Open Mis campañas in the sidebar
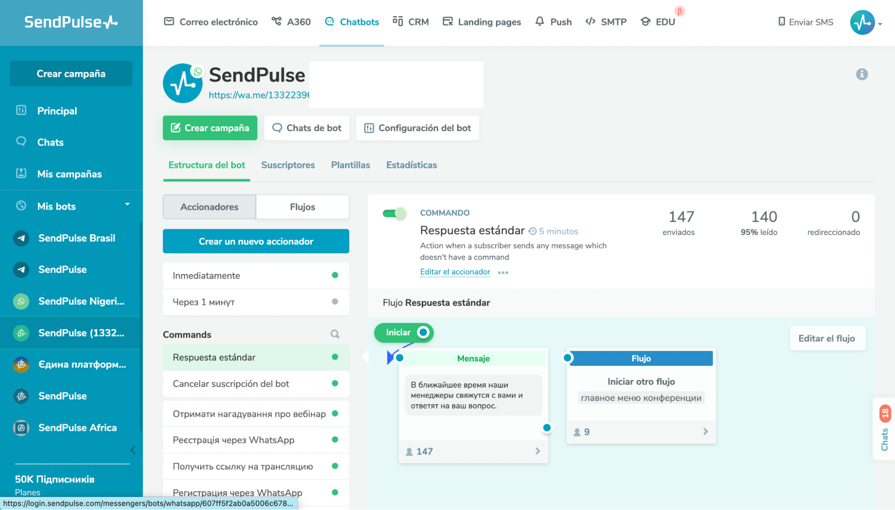Image resolution: width=895 pixels, height=510 pixels. 69,174
